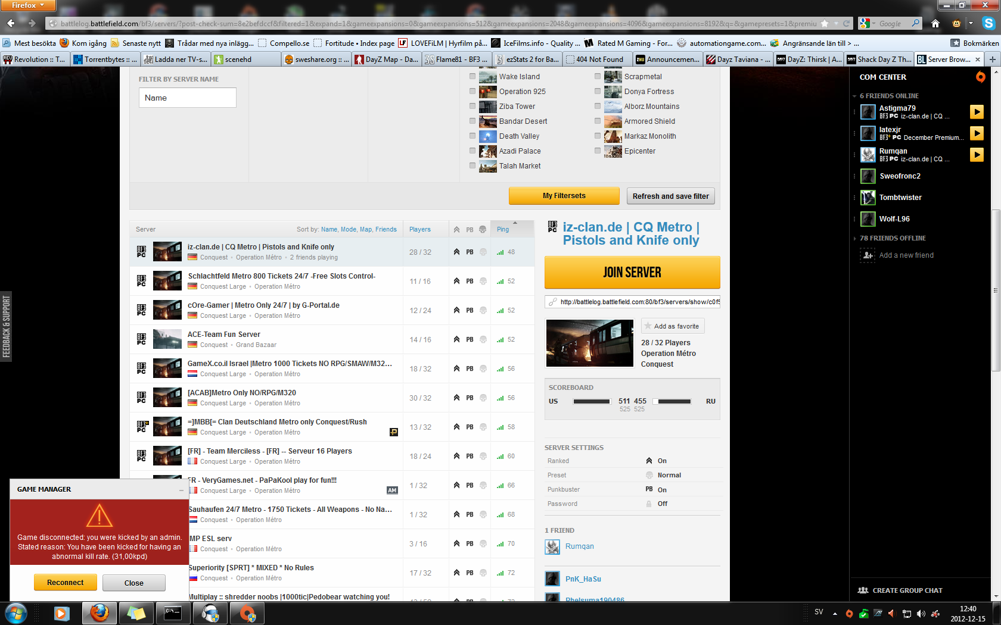Open the Firefox menu dropdown
1001x625 pixels.
pyautogui.click(x=27, y=5)
